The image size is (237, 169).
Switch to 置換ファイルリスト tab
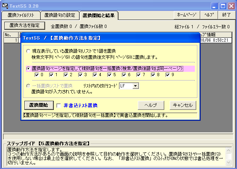point(21,15)
